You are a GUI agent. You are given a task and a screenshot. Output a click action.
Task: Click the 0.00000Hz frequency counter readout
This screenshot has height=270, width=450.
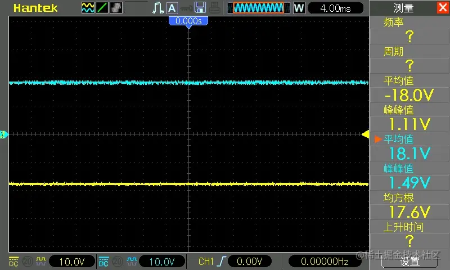pyautogui.click(x=325, y=262)
